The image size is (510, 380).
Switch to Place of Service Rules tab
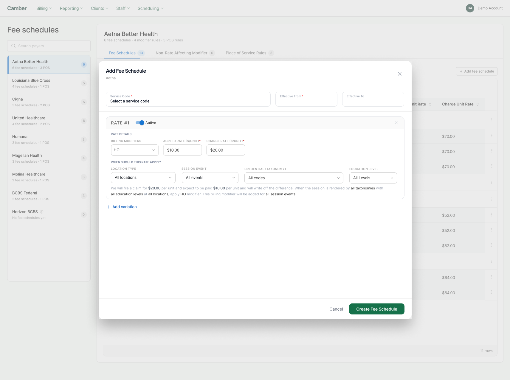(249, 53)
